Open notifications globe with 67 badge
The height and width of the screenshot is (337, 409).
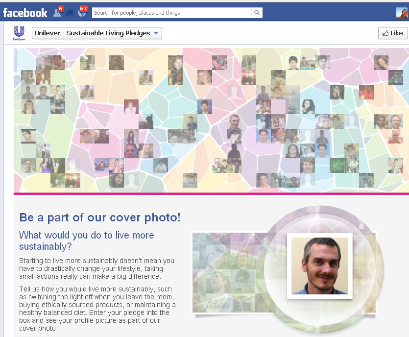point(82,12)
